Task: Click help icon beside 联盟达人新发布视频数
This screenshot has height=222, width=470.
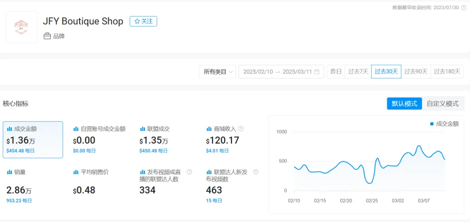Action: point(256,172)
